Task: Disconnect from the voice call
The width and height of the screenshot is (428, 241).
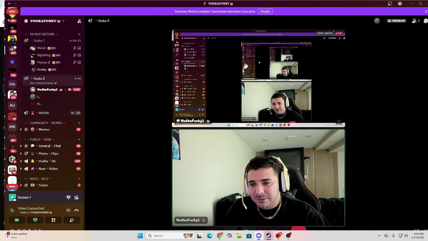Action: pyautogui.click(x=76, y=210)
